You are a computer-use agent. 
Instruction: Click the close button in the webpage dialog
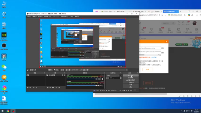(147, 70)
